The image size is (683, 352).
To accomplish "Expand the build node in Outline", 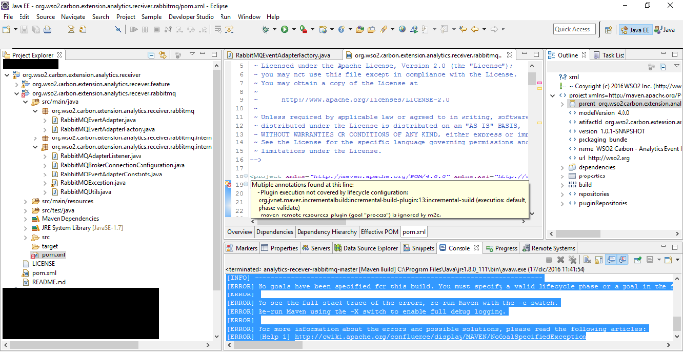I will pyautogui.click(x=562, y=185).
